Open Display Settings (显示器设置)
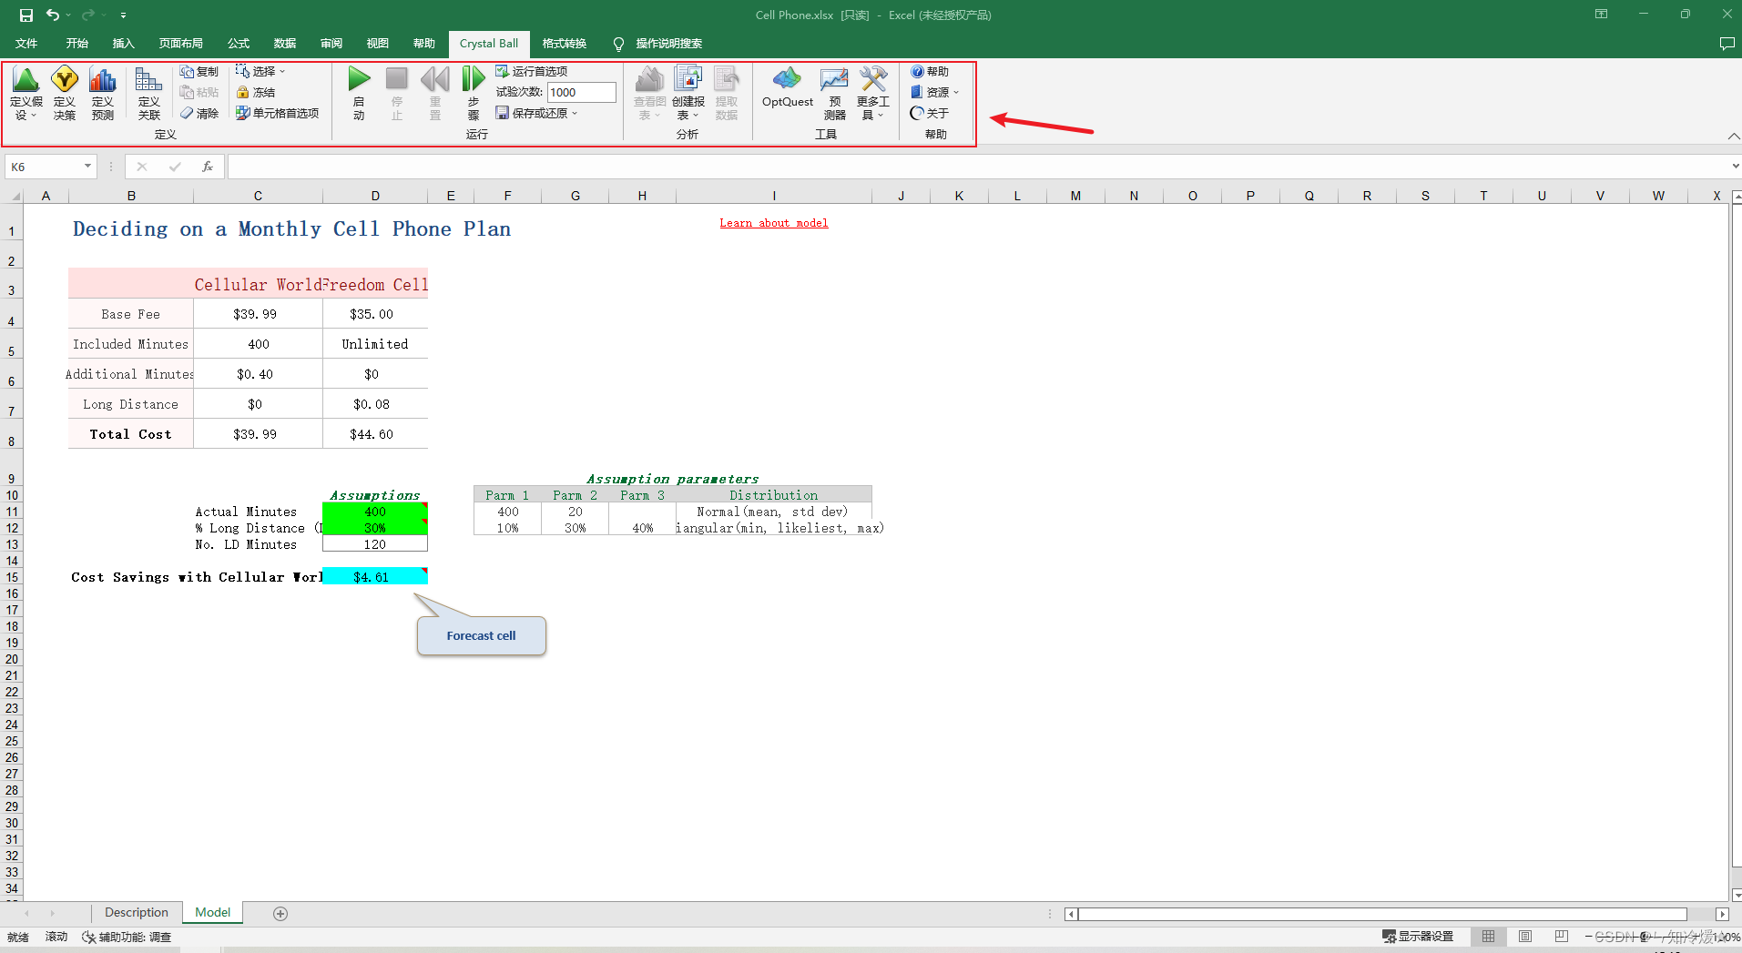The width and height of the screenshot is (1742, 953). click(1419, 937)
